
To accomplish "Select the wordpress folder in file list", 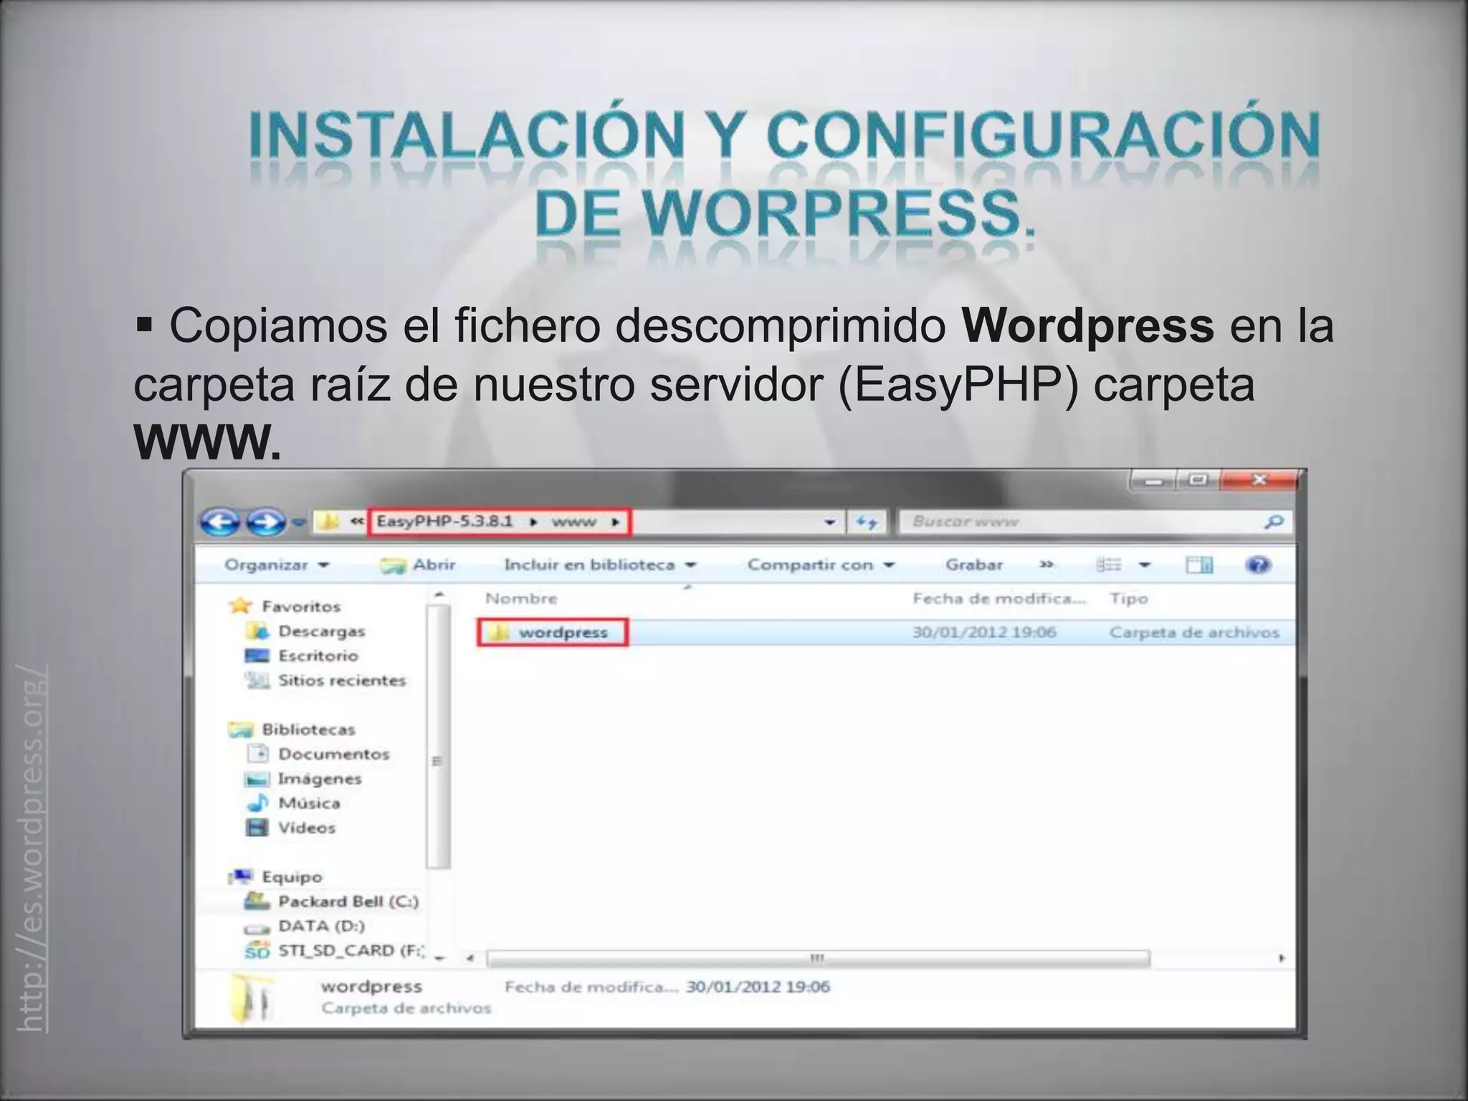I will point(563,632).
